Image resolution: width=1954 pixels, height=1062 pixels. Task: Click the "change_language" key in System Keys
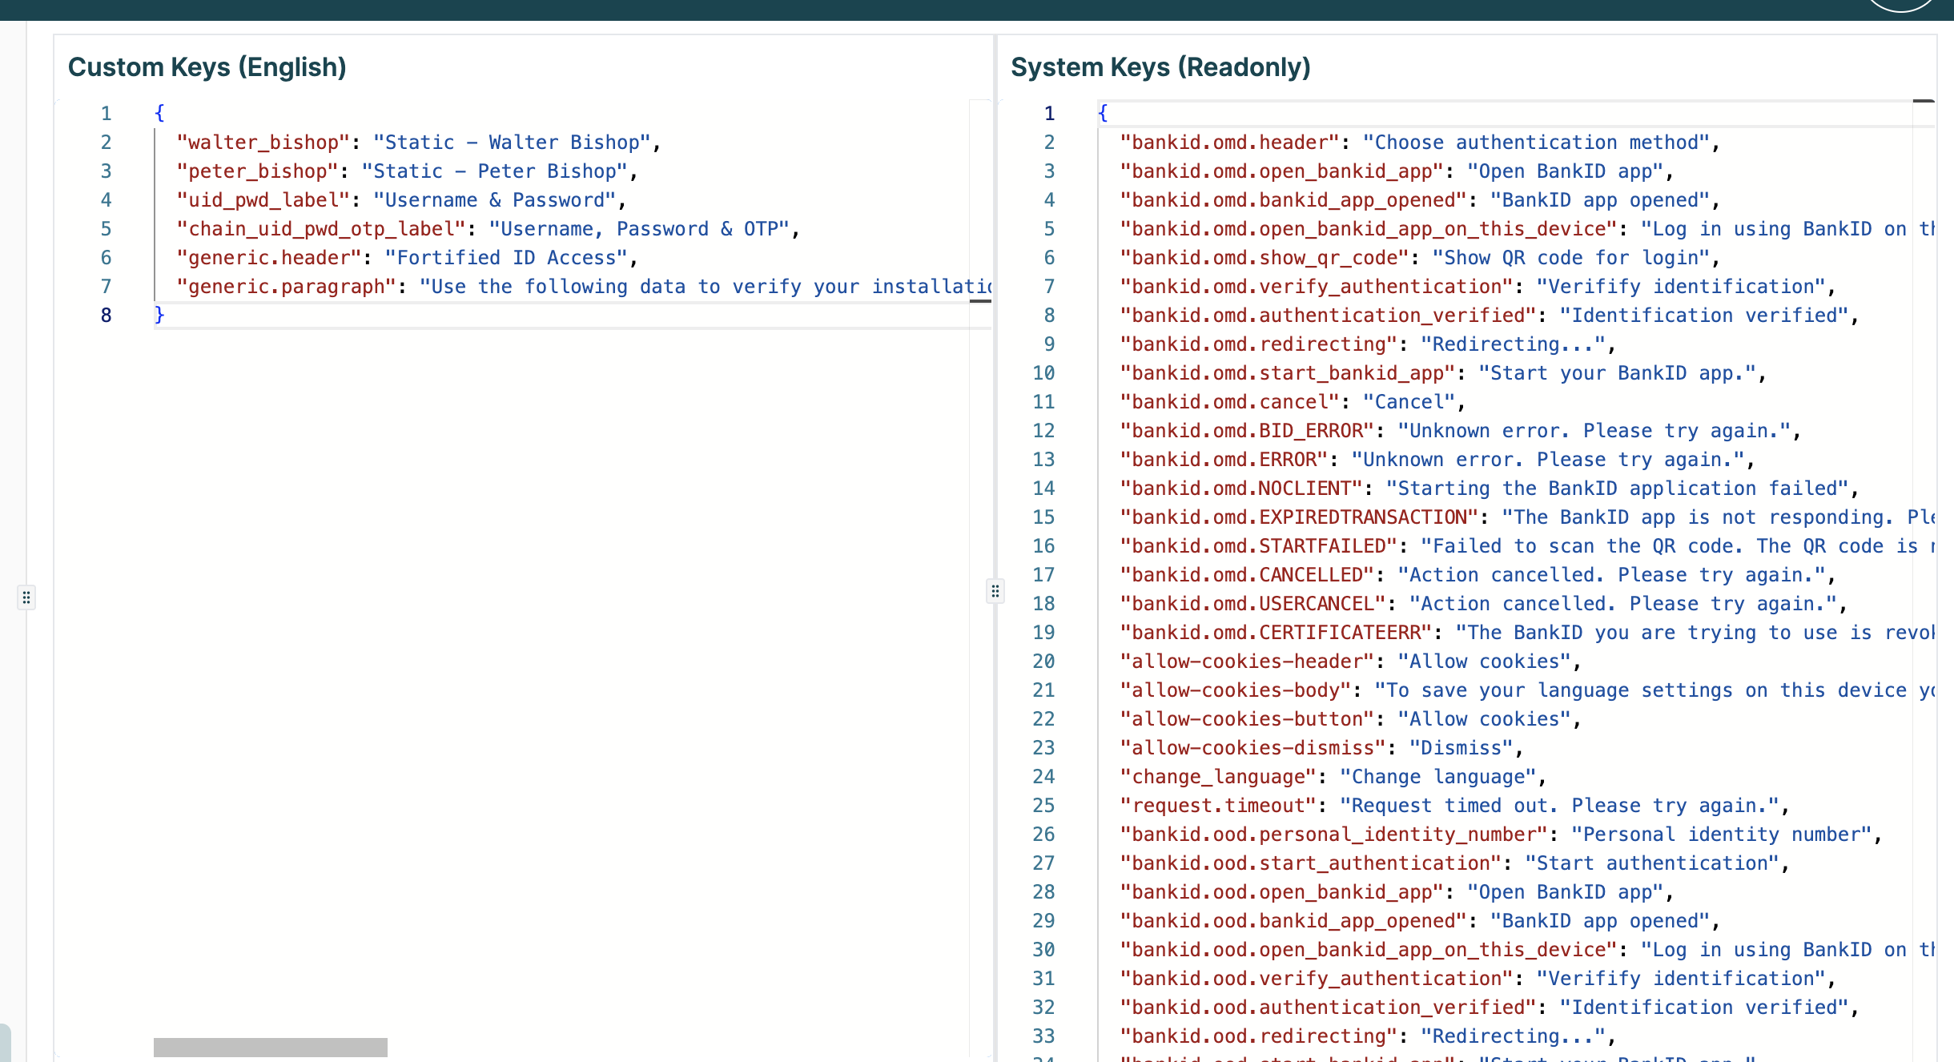coord(1218,777)
